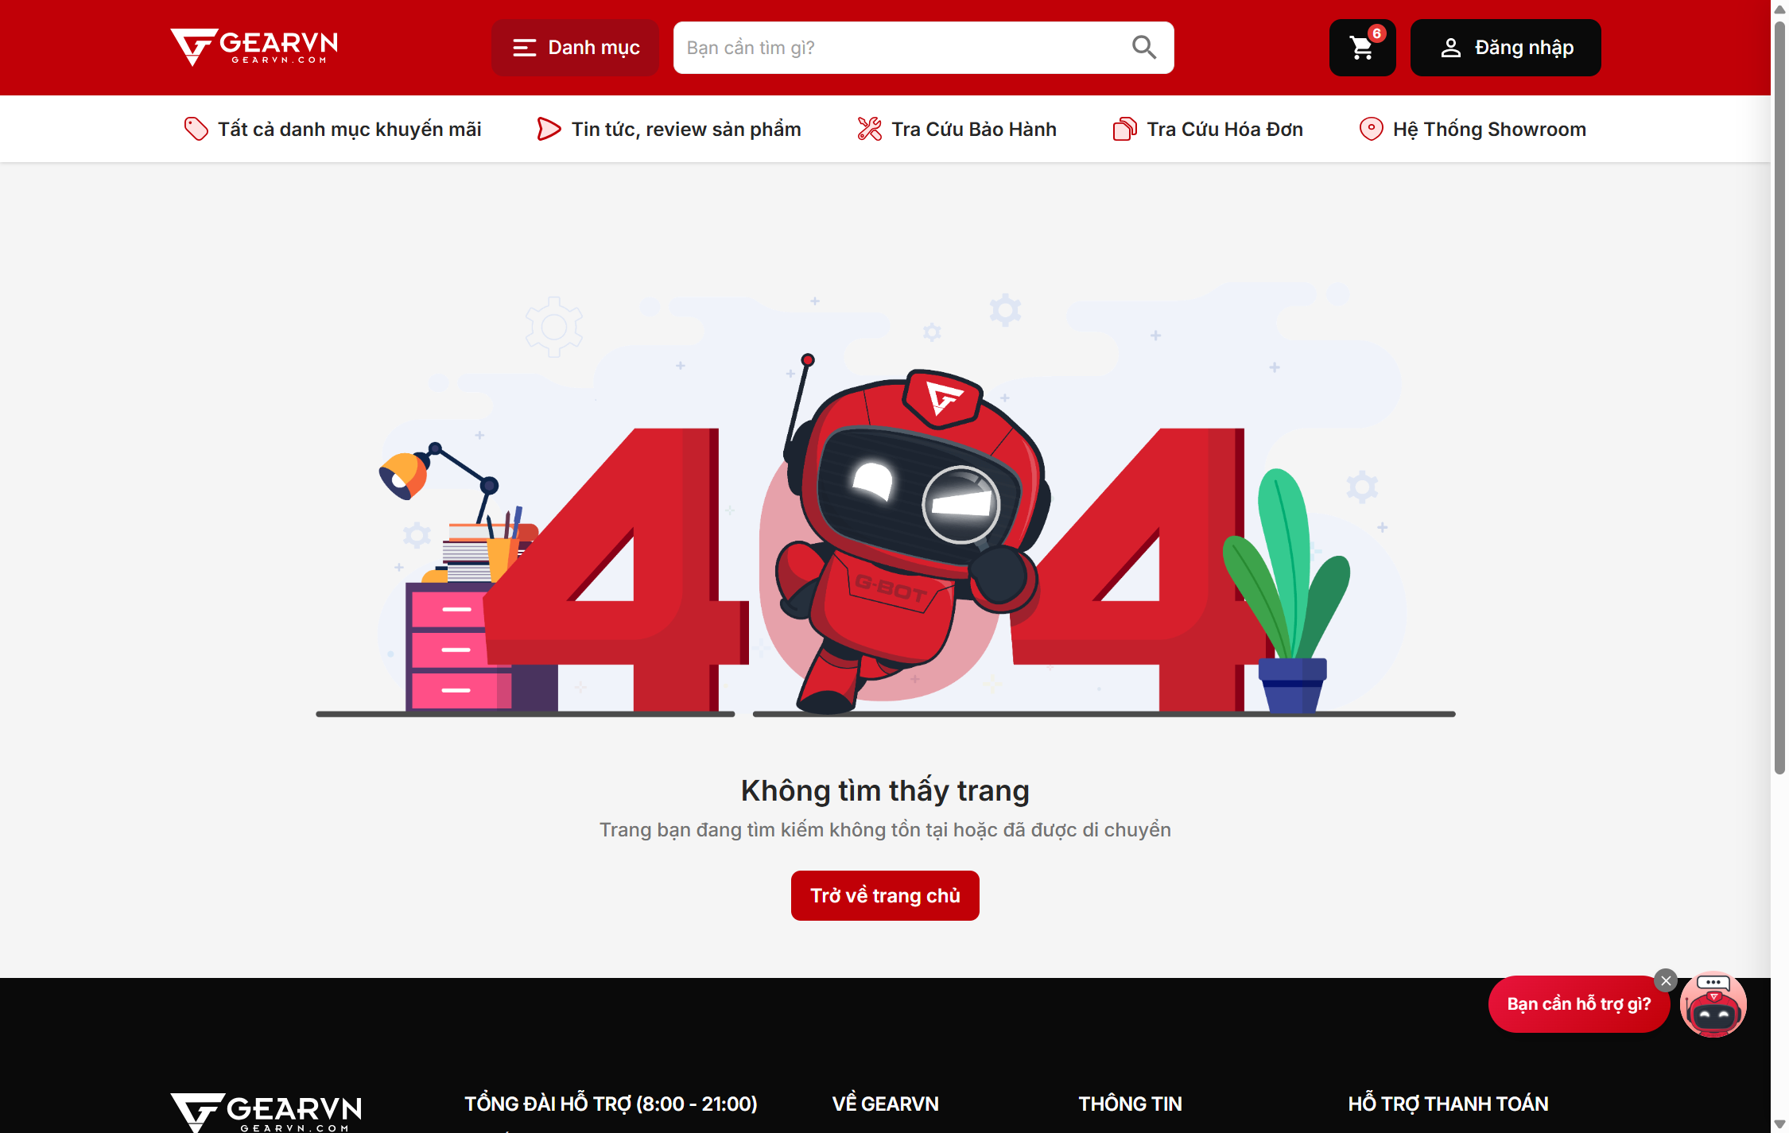Open the Danh mục category menu
1789x1133 pixels.
tap(575, 48)
